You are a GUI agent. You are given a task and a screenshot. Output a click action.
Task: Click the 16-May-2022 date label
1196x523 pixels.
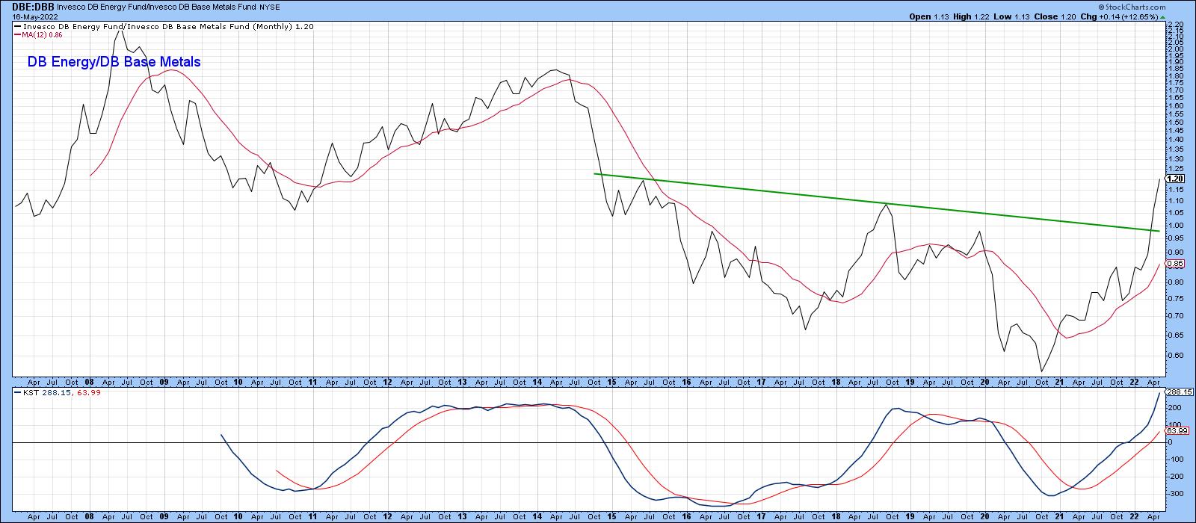(x=24, y=16)
